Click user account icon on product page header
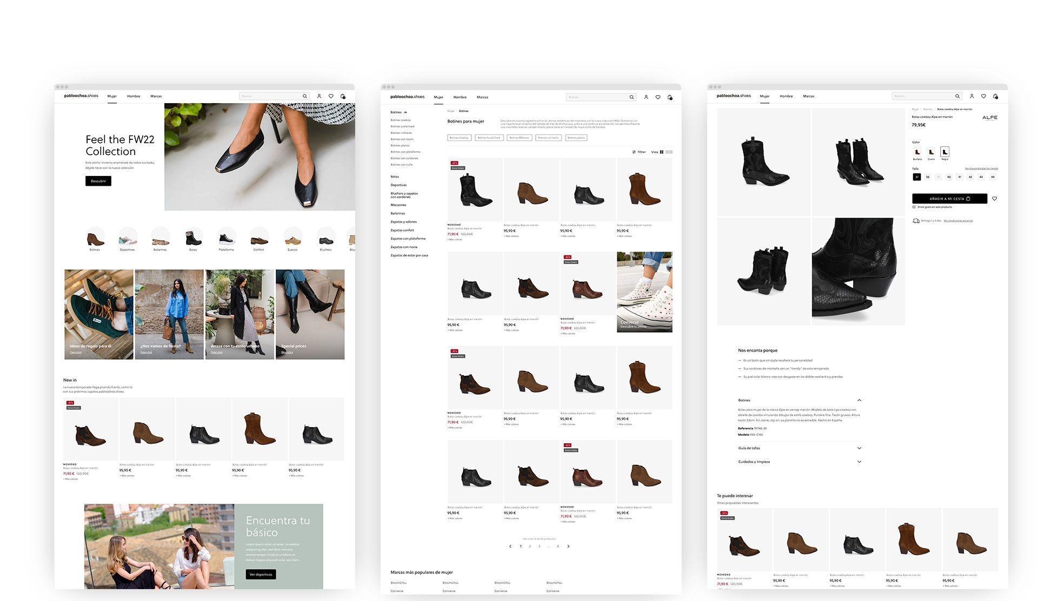This screenshot has height=601, width=1058. (972, 96)
